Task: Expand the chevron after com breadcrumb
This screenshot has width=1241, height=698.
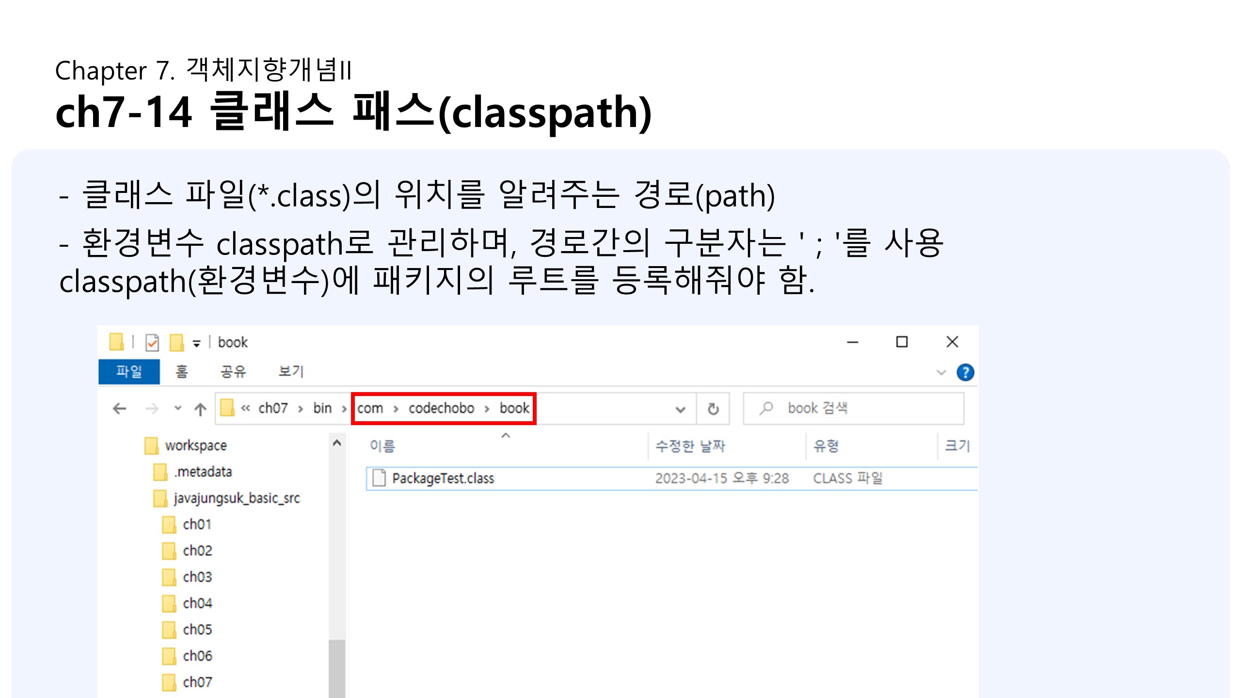Action: pos(396,409)
